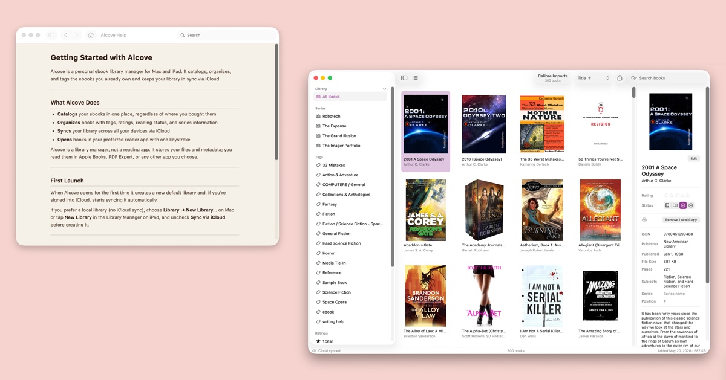Rate the book one star

[x=666, y=196]
